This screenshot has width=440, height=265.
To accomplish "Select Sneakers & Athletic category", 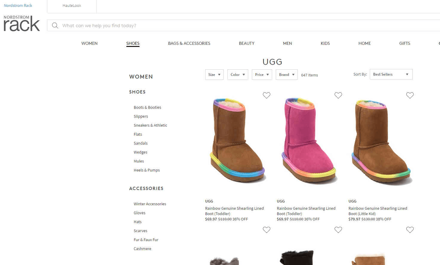I will pyautogui.click(x=150, y=125).
